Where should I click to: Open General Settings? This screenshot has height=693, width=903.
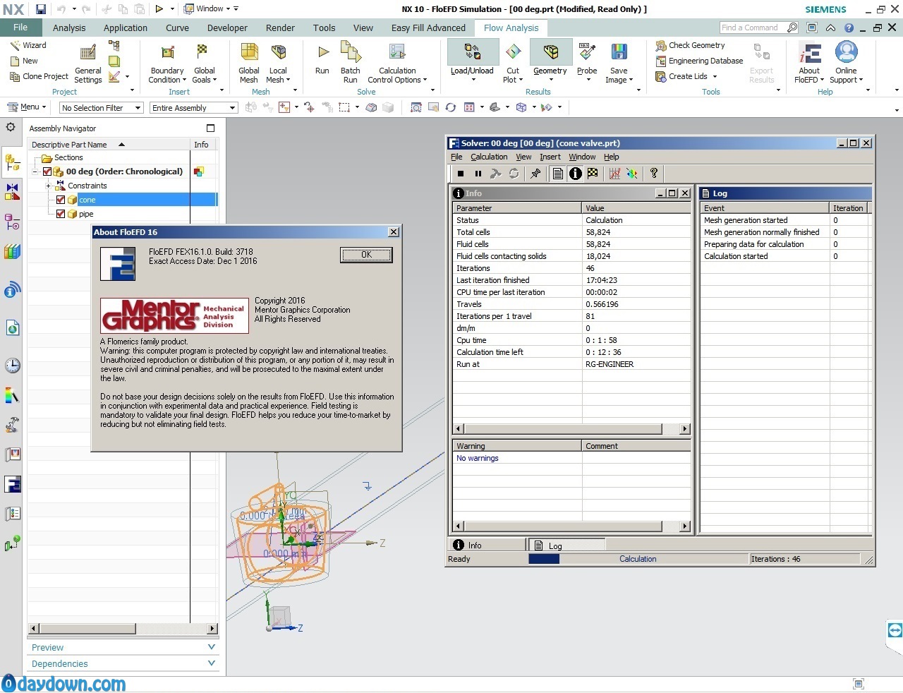(x=88, y=63)
